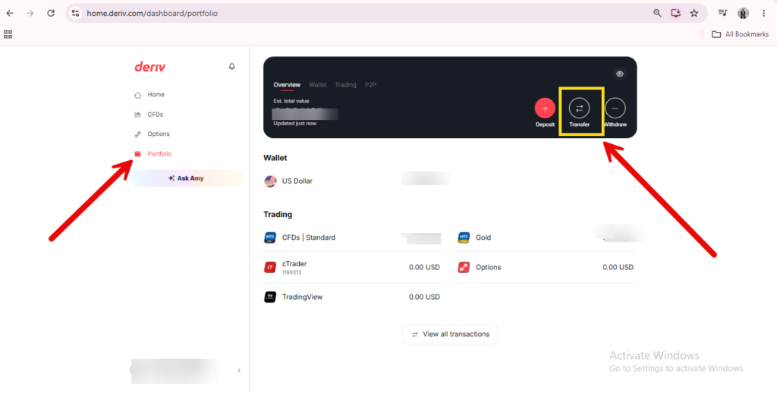Image resolution: width=777 pixels, height=393 pixels.
Task: Click the red Deposit plus button
Action: click(x=545, y=108)
